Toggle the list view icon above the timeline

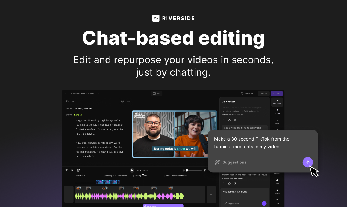click(72, 170)
